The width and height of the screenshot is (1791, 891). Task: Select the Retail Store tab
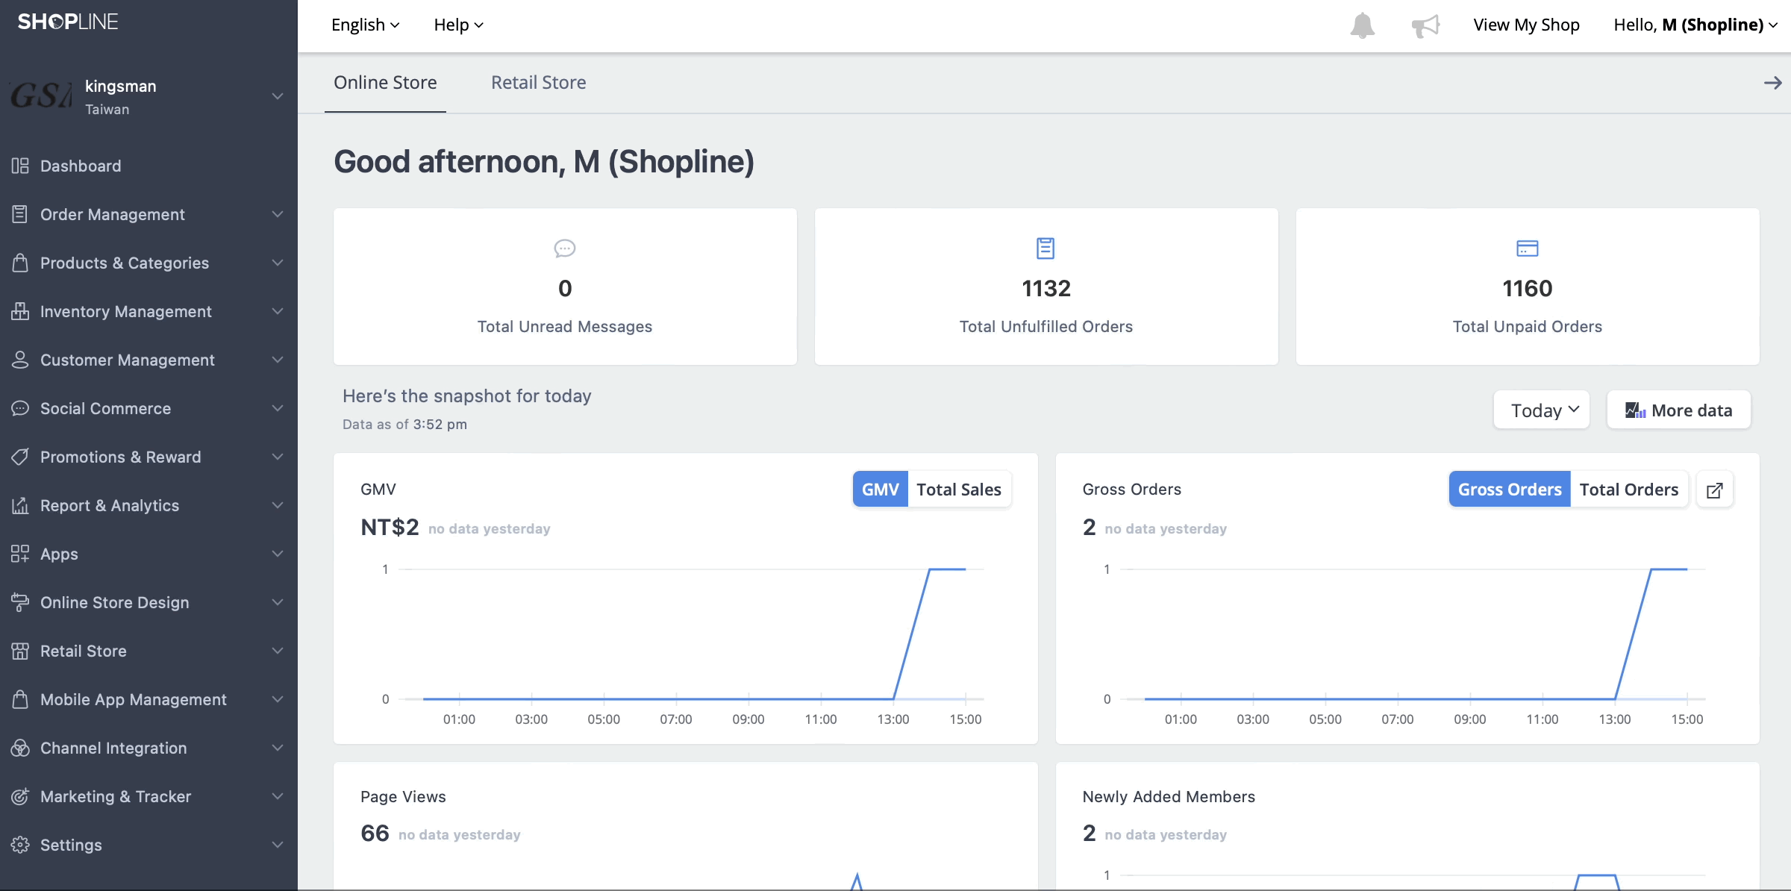(x=538, y=83)
